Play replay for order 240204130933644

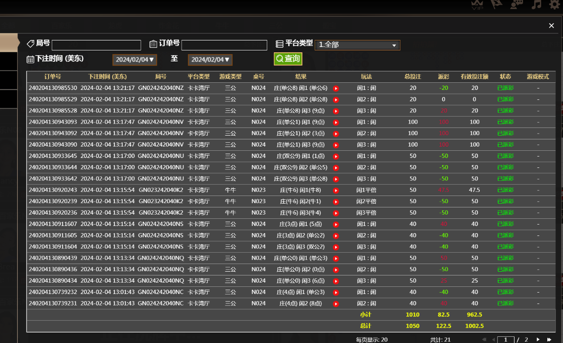pos(336,168)
